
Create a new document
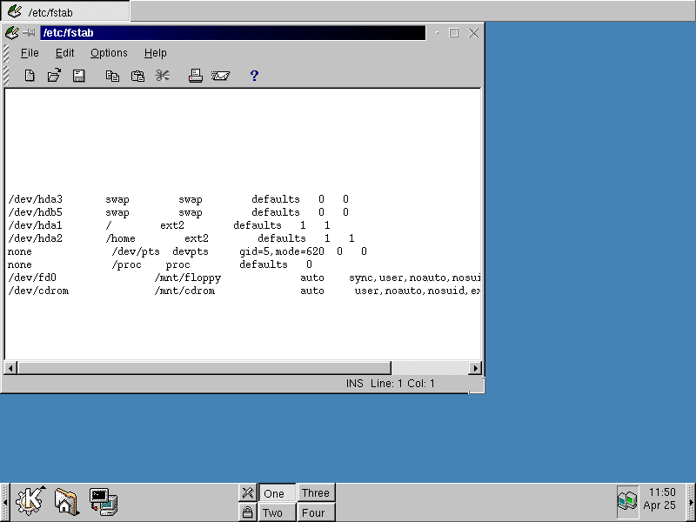pyautogui.click(x=29, y=76)
